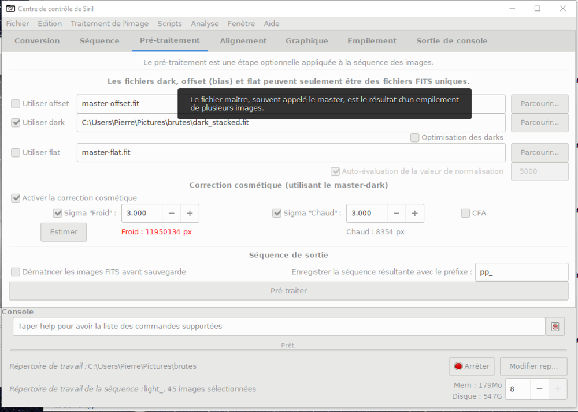Open the Graphique tab
Screen dimensions: 578x412
pos(307,41)
